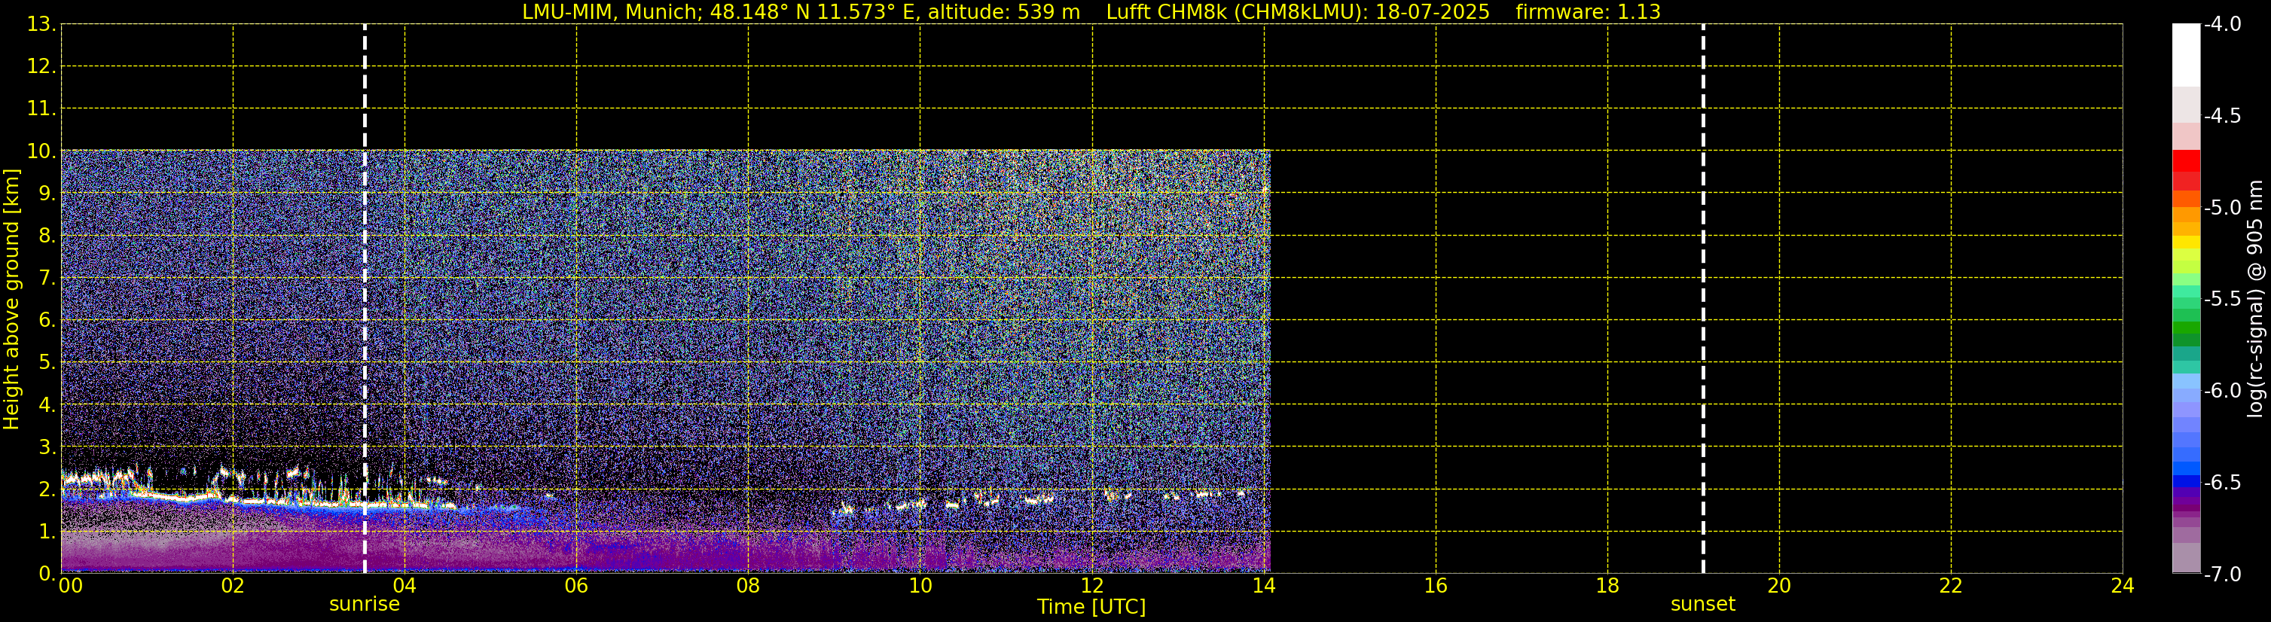2271x622 pixels.
Task: Select the time axis tick '16'
Action: (1436, 586)
